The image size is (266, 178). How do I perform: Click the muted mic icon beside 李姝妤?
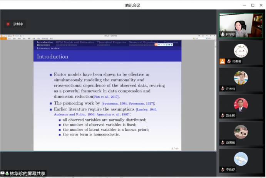coord(223,170)
